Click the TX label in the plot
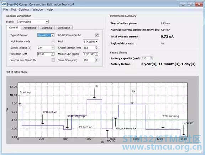This screenshot has height=155, width=205. [96, 86]
